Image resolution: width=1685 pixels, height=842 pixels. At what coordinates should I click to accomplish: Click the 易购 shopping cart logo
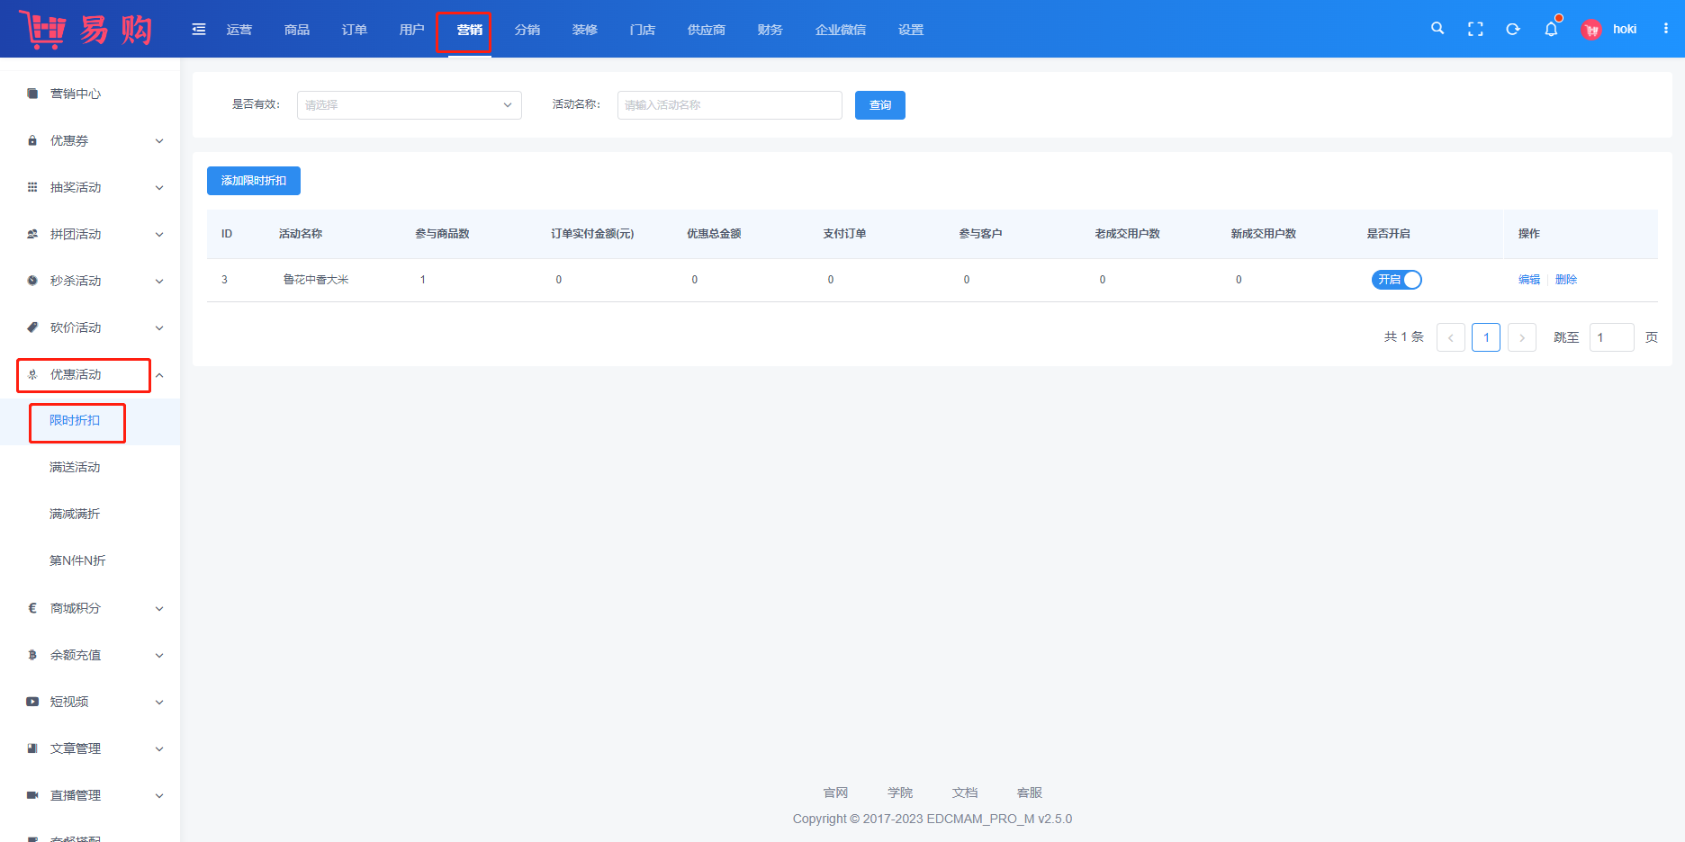pyautogui.click(x=86, y=30)
